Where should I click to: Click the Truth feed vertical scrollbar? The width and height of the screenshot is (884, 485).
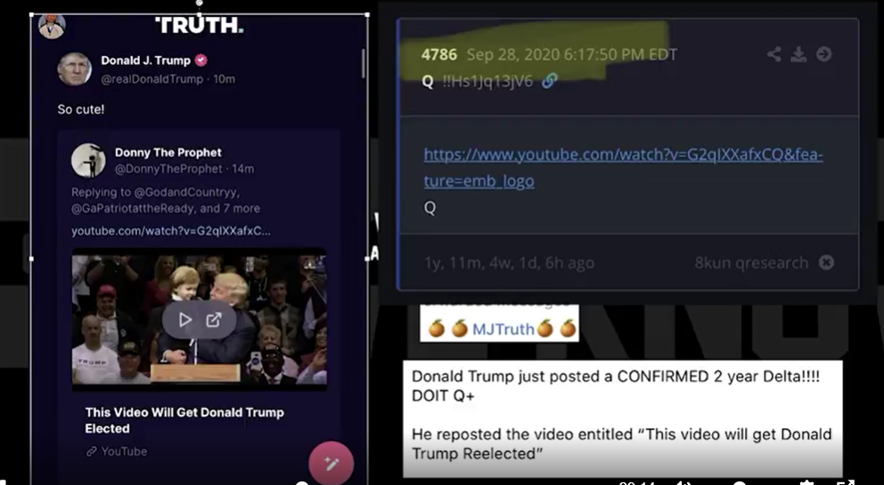pyautogui.click(x=363, y=64)
